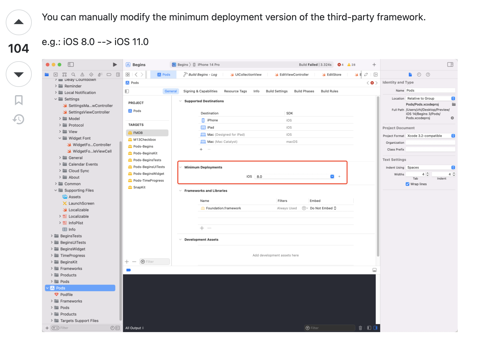Image resolution: width=492 pixels, height=347 pixels.
Task: Open the issue navigator warning icon
Action: point(82,75)
